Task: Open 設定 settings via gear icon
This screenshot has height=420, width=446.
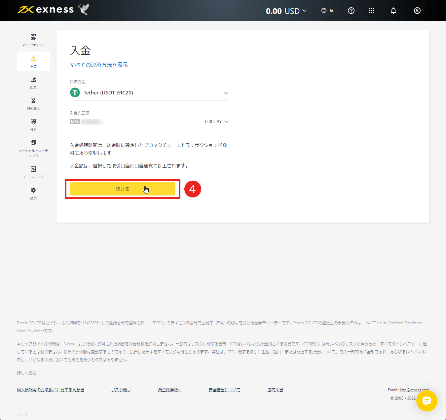Action: [x=33, y=193]
